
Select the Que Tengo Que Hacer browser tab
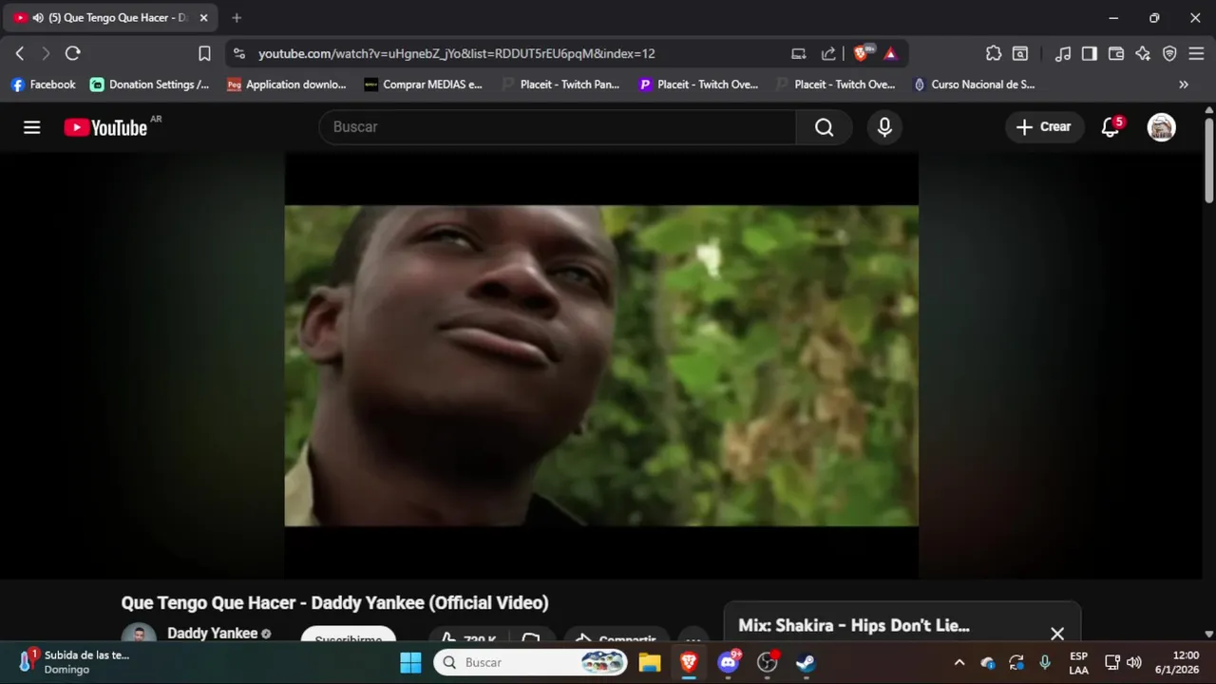click(112, 18)
